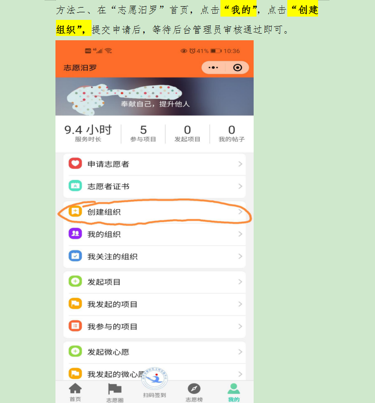
Task: Open the teal 志愿者证书 certificate icon
Action: [x=75, y=186]
